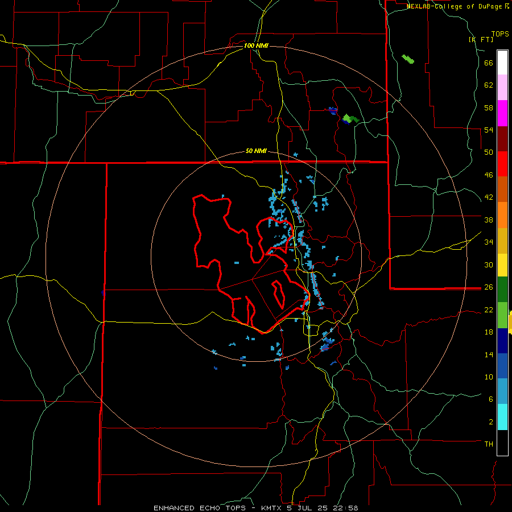Click the ENHANCED ECHO TOPS product title
This screenshot has width=512, height=512.
[x=200, y=508]
